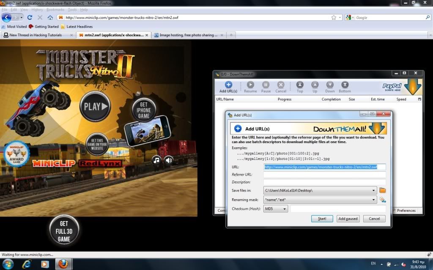Click the URL input field
433x270 pixels.
pos(324,167)
